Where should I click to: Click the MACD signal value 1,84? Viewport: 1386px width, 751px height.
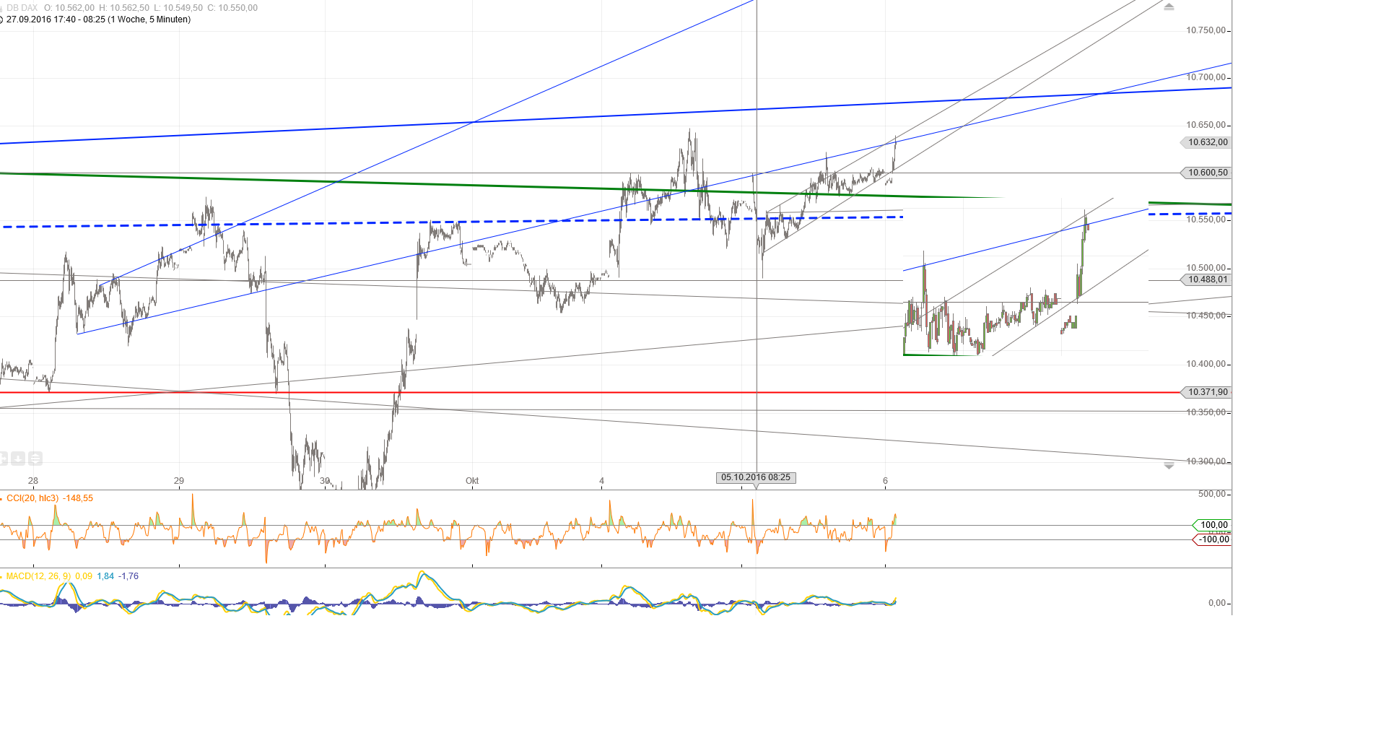point(105,576)
